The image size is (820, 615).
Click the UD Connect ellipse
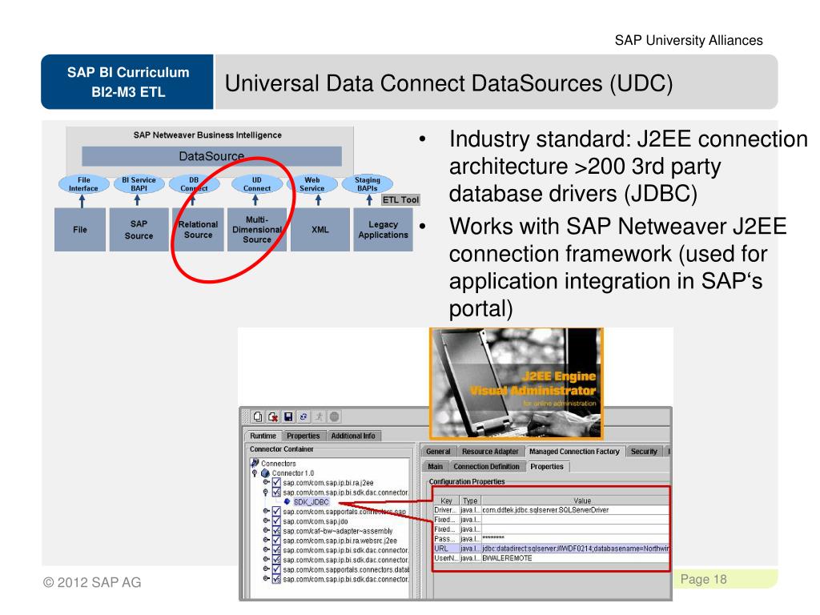coord(257,184)
